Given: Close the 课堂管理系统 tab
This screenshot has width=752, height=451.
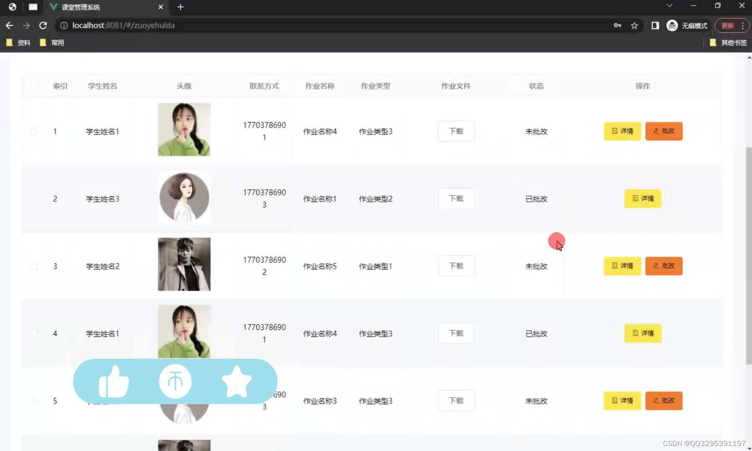Looking at the screenshot, I should click(x=161, y=7).
